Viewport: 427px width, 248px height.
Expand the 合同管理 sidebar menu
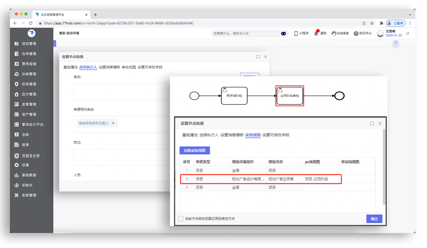click(29, 54)
